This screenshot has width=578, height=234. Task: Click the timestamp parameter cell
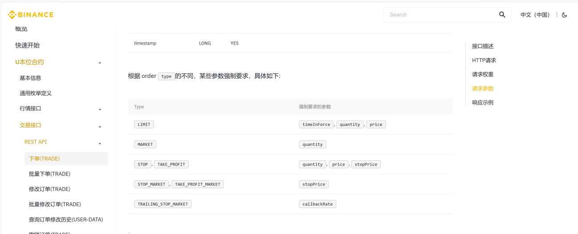click(x=145, y=43)
